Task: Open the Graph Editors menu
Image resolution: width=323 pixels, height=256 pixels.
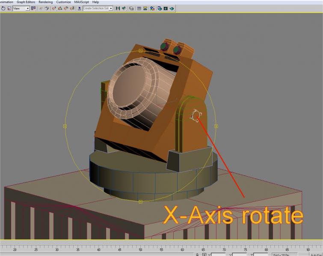Action: [26, 2]
